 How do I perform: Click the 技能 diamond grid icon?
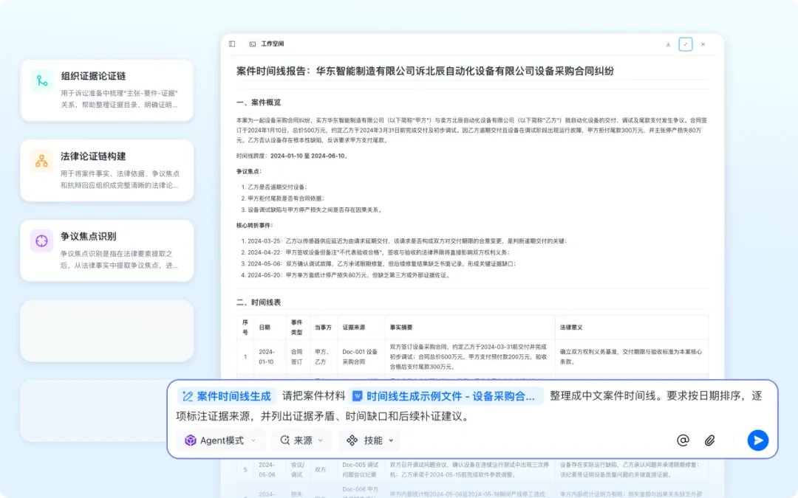pyautogui.click(x=352, y=440)
